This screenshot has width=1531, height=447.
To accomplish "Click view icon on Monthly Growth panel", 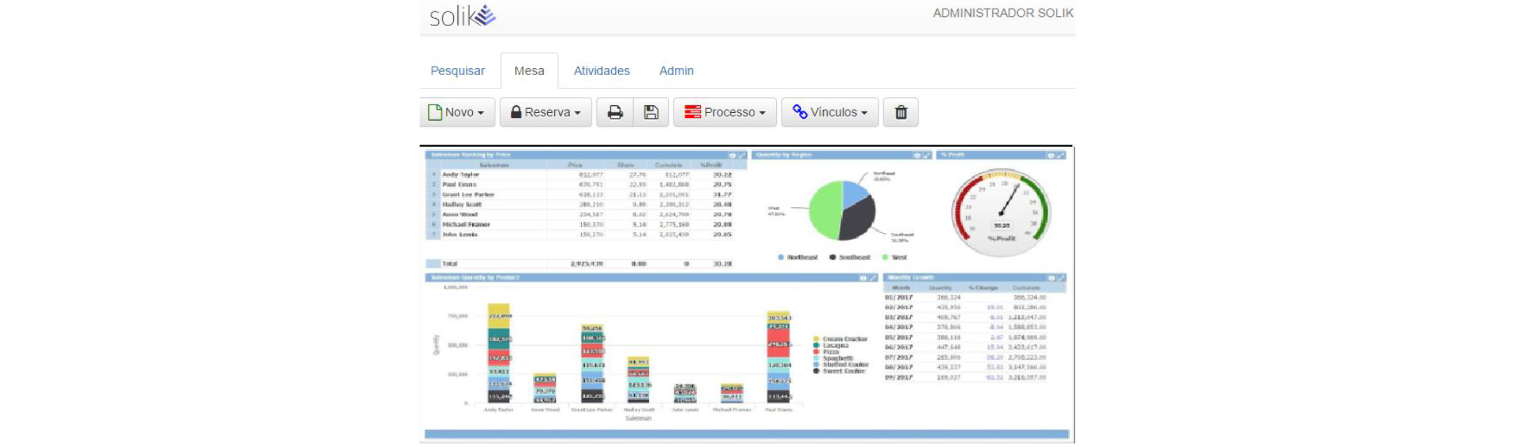I will tap(1051, 278).
